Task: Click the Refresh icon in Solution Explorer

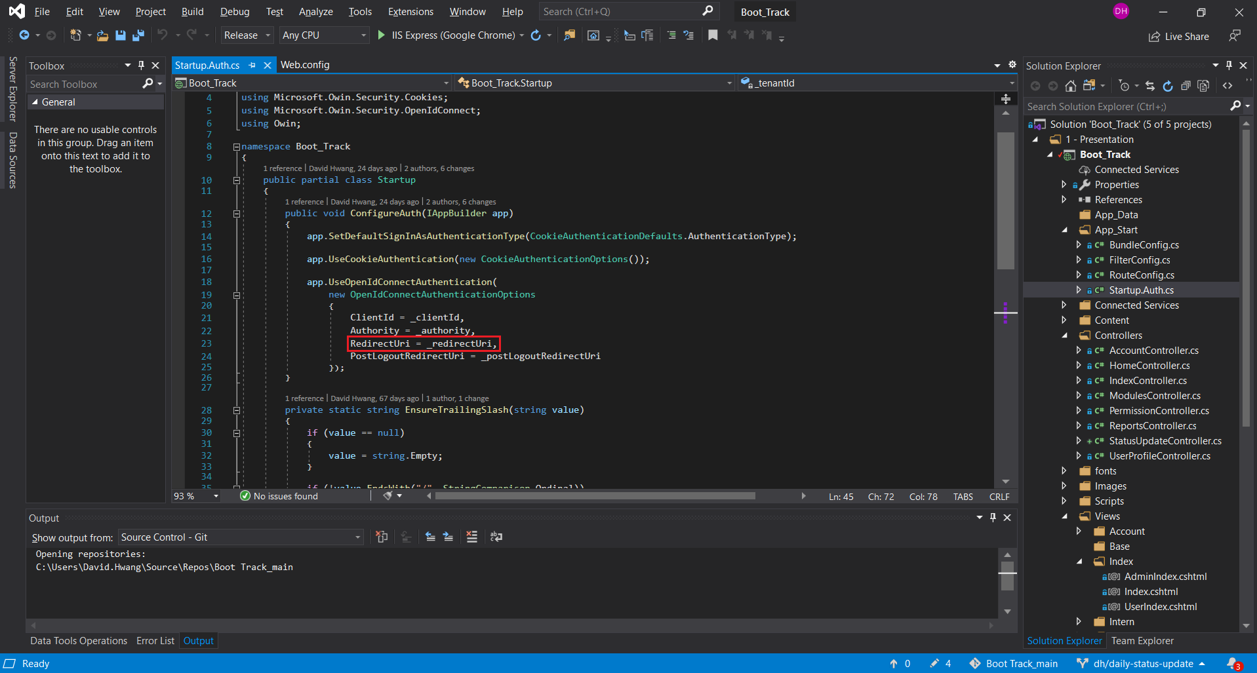Action: point(1168,86)
